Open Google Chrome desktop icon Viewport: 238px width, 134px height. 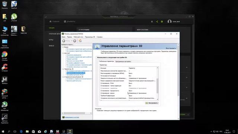click(4, 56)
